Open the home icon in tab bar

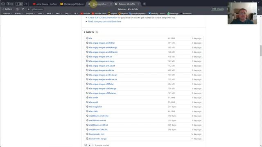(3, 4)
